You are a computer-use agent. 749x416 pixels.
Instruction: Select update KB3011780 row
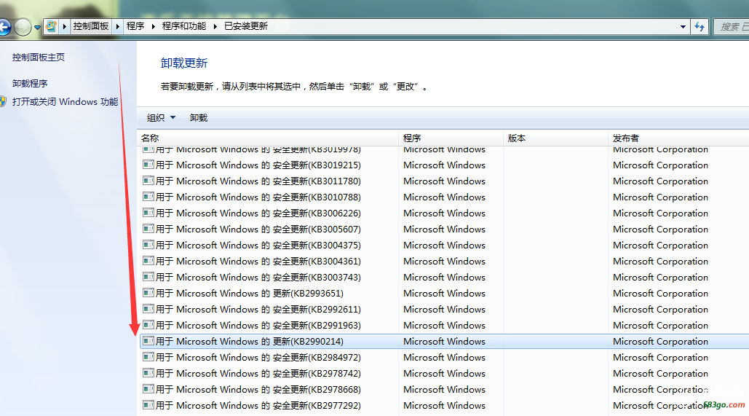pos(444,181)
